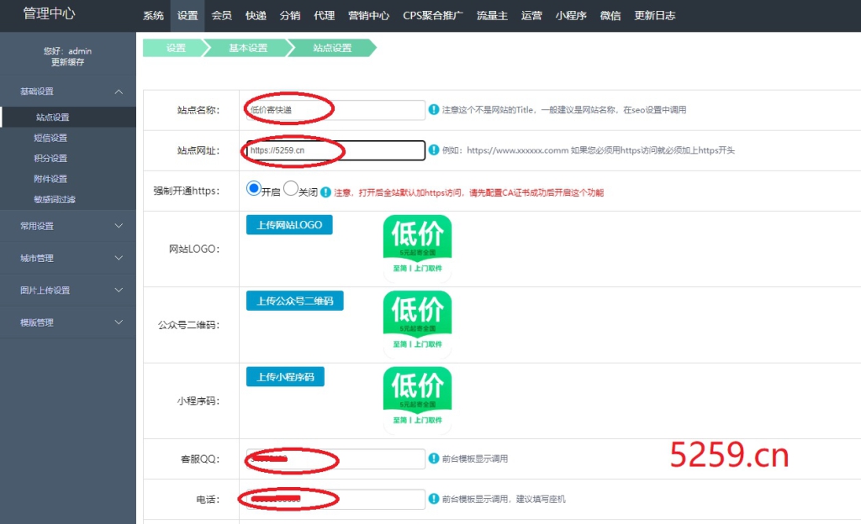The image size is (861, 524).
Task: Click the 上传公众号二维码 button
Action: 295,301
